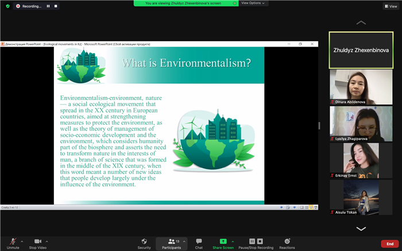Stop recording from the top-left indicator
402x251 pixels.
click(56, 6)
